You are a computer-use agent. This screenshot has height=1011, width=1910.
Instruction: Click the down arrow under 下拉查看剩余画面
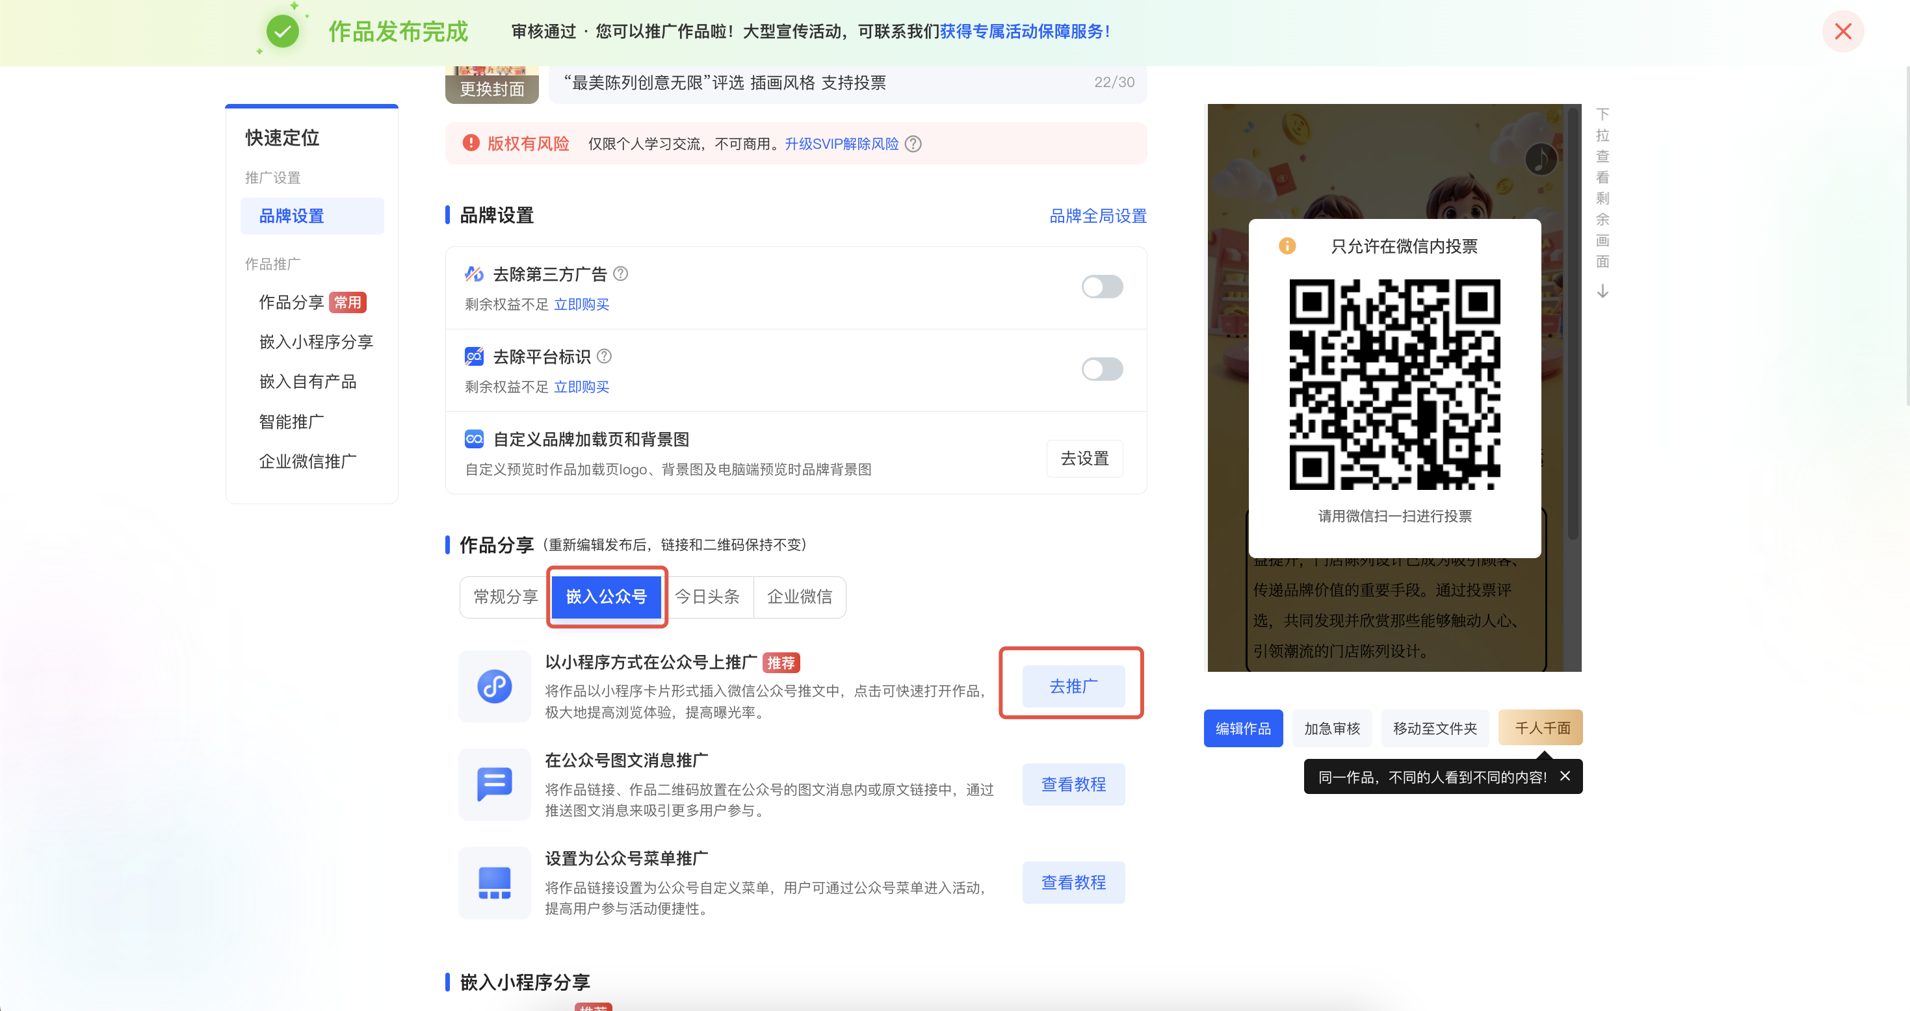click(1603, 290)
